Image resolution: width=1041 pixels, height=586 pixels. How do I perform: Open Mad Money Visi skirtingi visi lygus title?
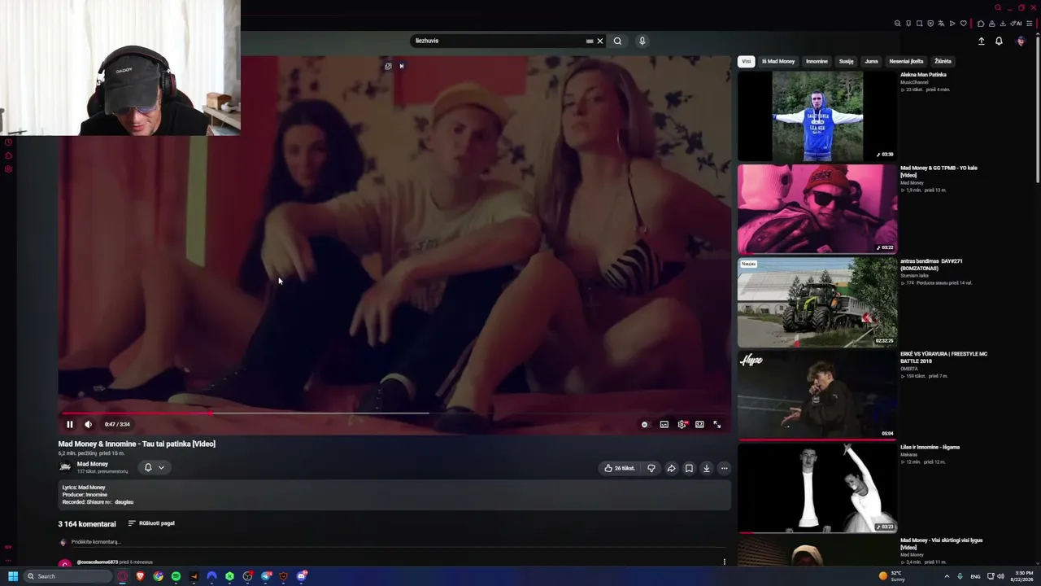tap(941, 544)
